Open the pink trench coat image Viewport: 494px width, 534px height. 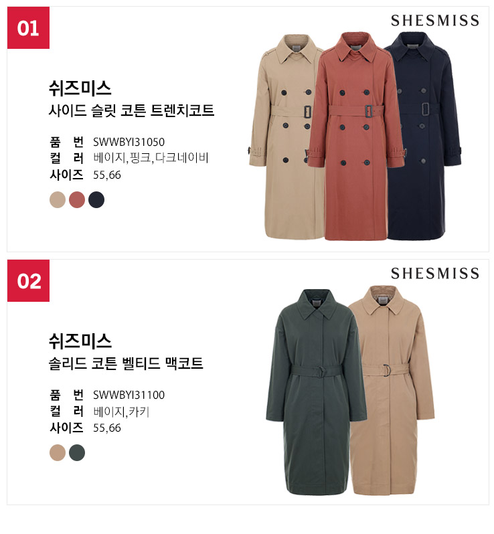pos(356,137)
